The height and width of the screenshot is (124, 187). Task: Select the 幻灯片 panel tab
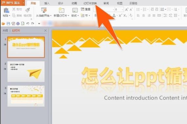16,30
